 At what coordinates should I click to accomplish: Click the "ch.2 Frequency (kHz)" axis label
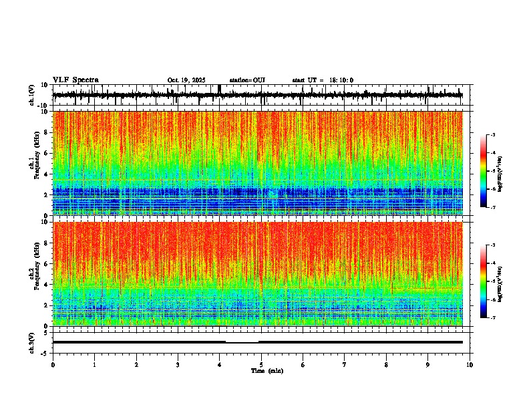click(36, 266)
